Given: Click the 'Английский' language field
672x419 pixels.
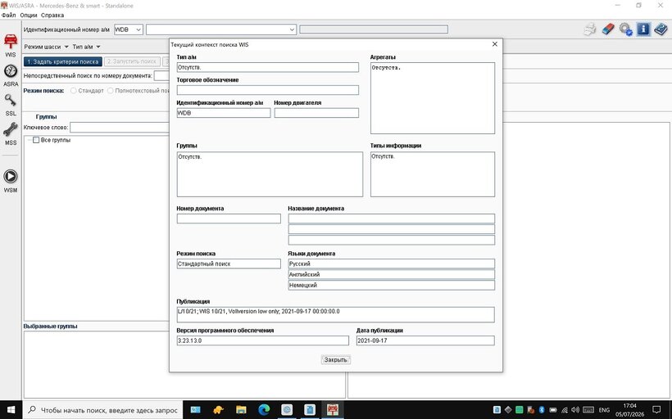Looking at the screenshot, I should tap(391, 274).
